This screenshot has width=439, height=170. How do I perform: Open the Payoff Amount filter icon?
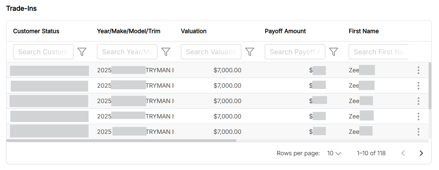(333, 52)
